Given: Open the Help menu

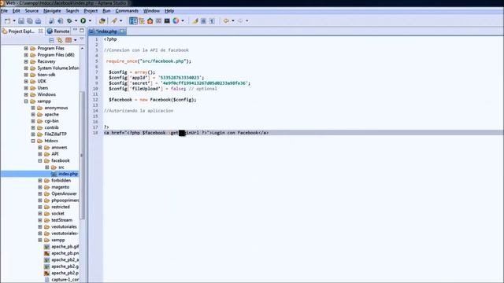Looking at the screenshot, I should [x=169, y=11].
